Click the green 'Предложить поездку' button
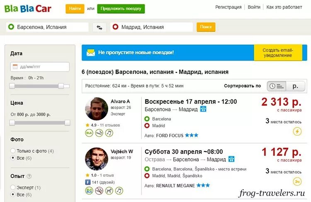 pos(121,9)
